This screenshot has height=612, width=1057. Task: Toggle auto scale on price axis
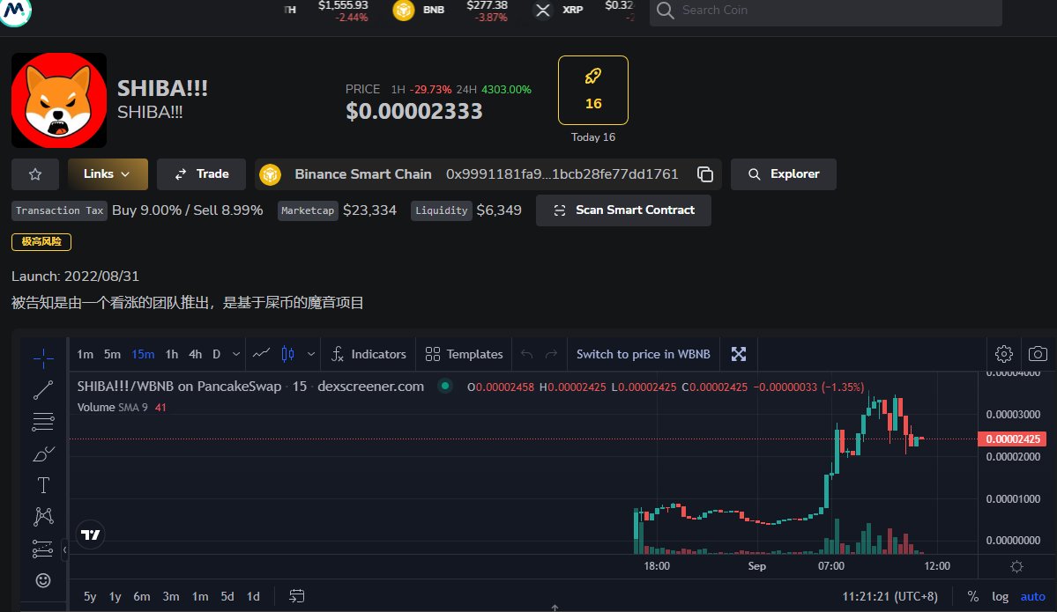click(1032, 596)
